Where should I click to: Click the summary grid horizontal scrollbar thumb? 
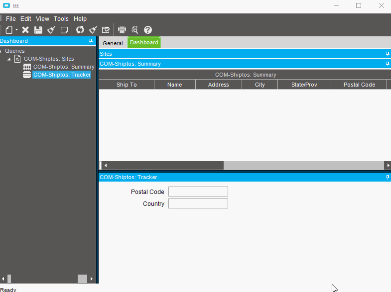(166, 165)
